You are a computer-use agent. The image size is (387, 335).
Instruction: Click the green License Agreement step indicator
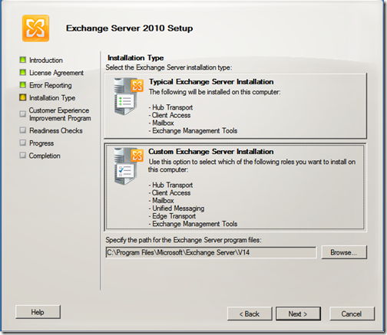click(x=23, y=72)
